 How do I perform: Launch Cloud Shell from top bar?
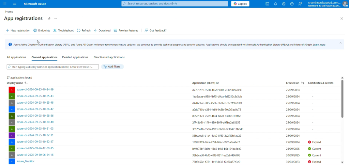267,4
